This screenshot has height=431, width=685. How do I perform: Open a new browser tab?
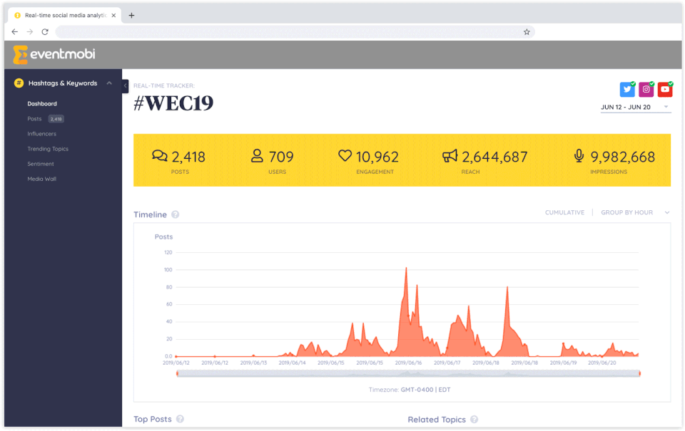(131, 15)
